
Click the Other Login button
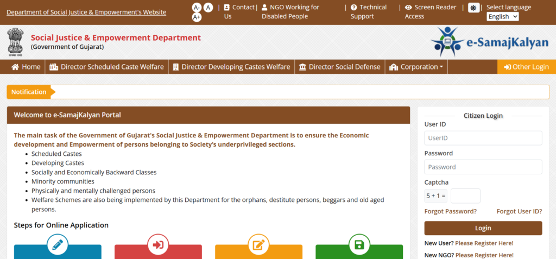(527, 67)
